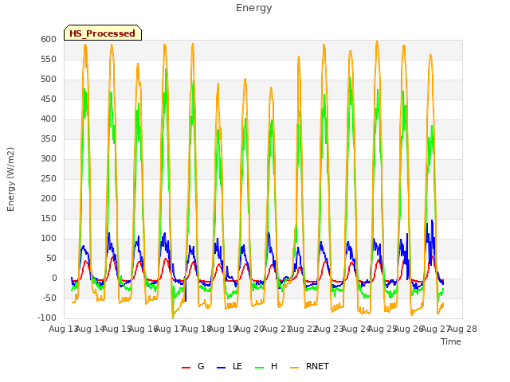Viewport: 510px width, 382px height.
Task: Click the 350 y-axis tick value
Action: click(x=49, y=138)
